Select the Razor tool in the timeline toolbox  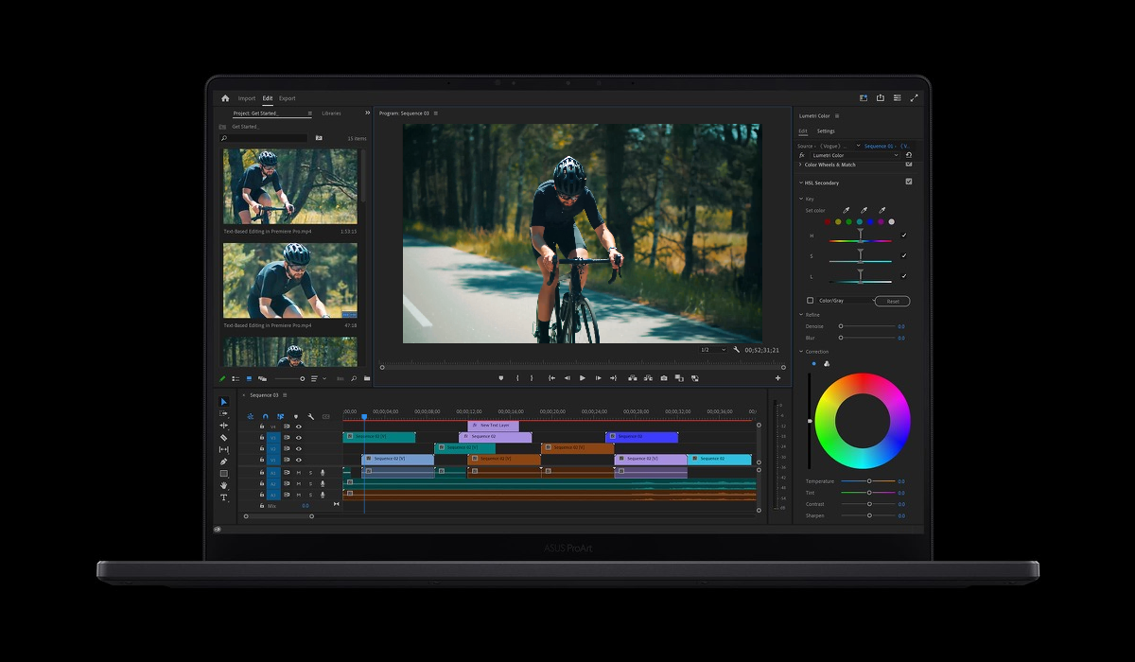click(x=224, y=438)
